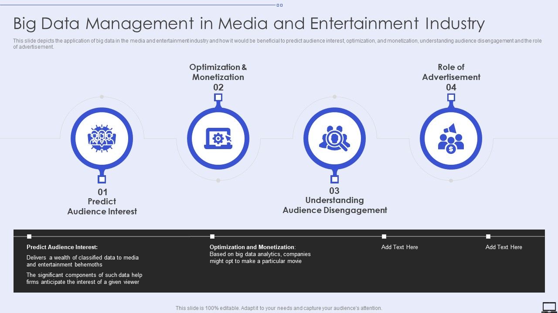558x313 pixels.
Task: Click the white bullet above the first Add Text Here
Action: pyautogui.click(x=384, y=236)
